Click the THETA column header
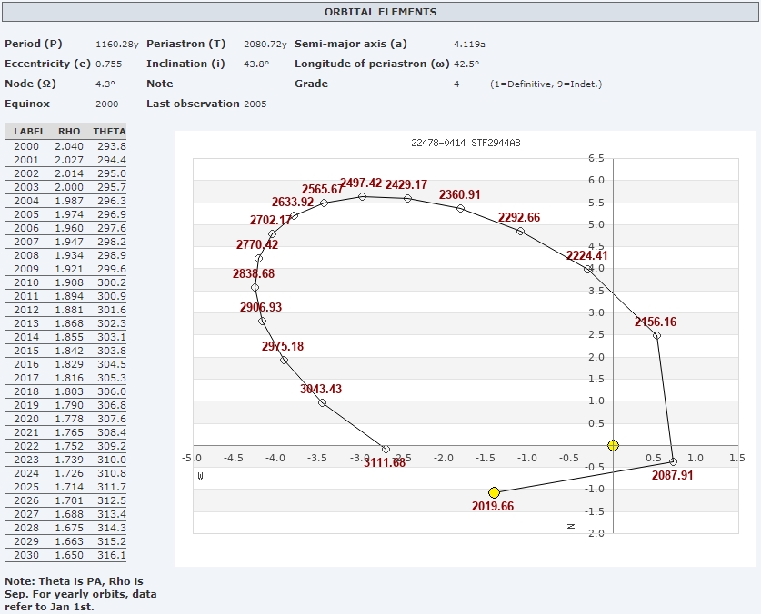This screenshot has height=614, width=761. tap(109, 132)
